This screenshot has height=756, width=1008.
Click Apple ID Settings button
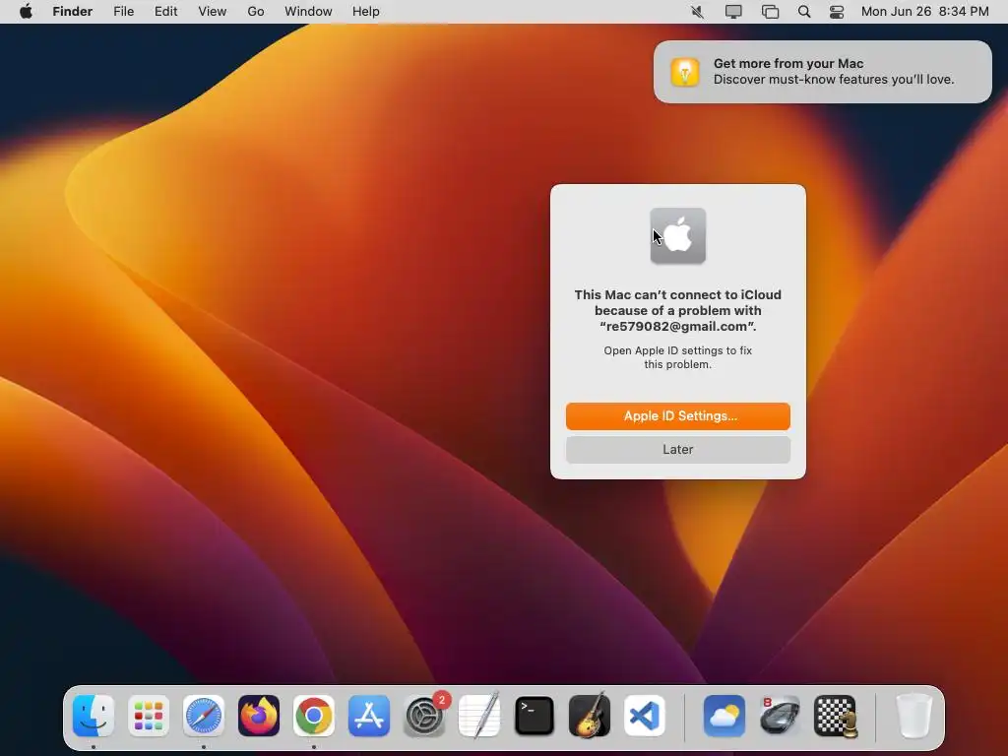pyautogui.click(x=678, y=416)
